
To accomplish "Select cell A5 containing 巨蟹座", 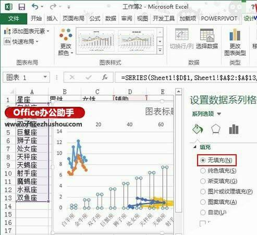I will (x=32, y=132).
